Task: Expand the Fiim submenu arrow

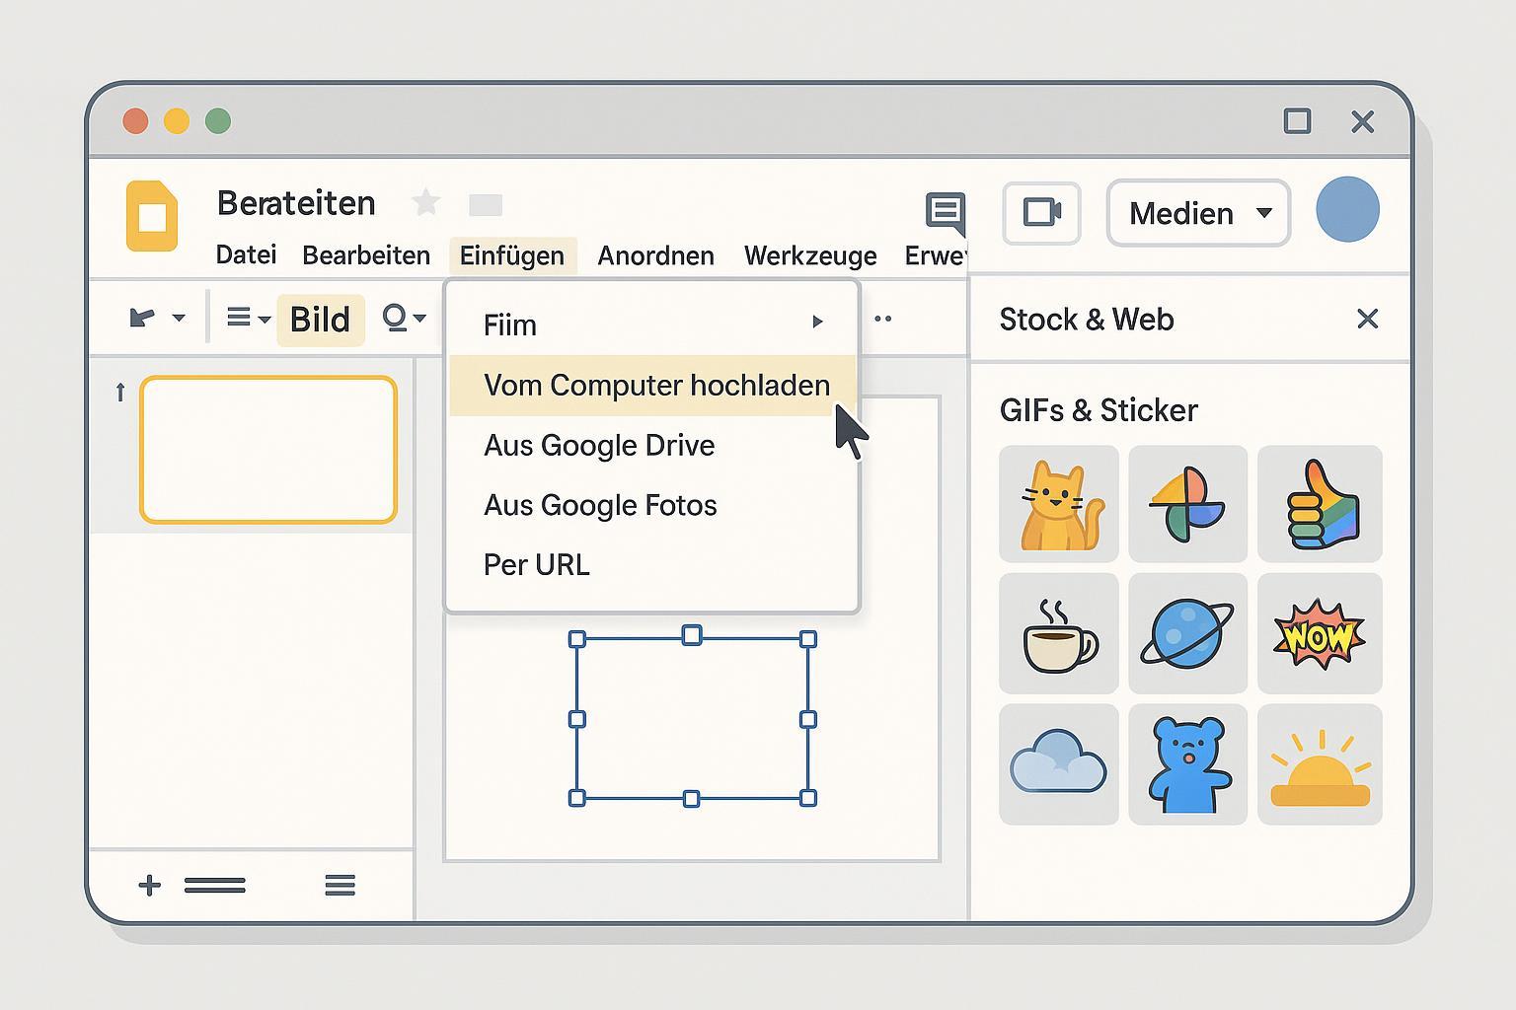Action: click(817, 323)
